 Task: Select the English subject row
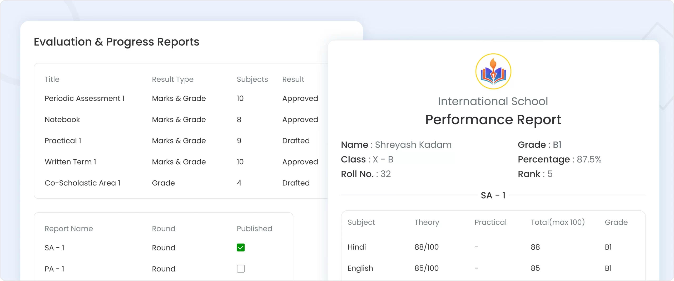click(360, 268)
